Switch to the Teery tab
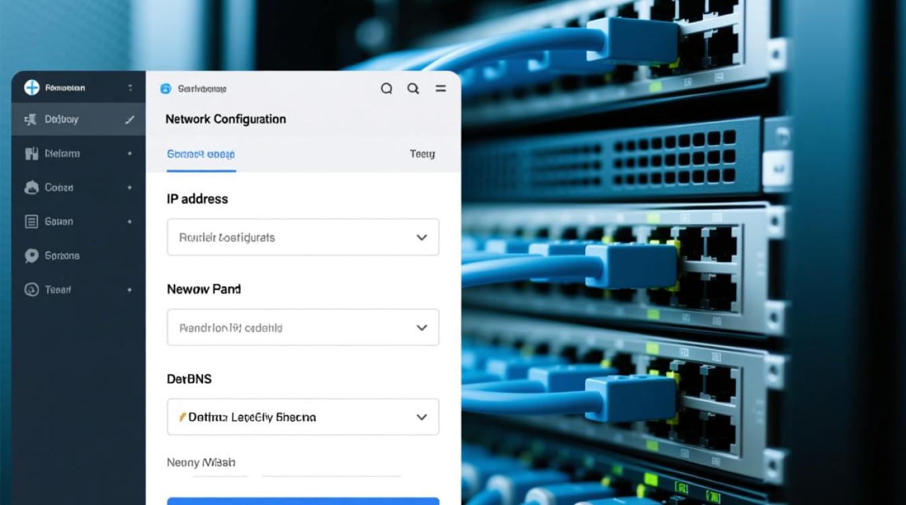 click(x=422, y=154)
